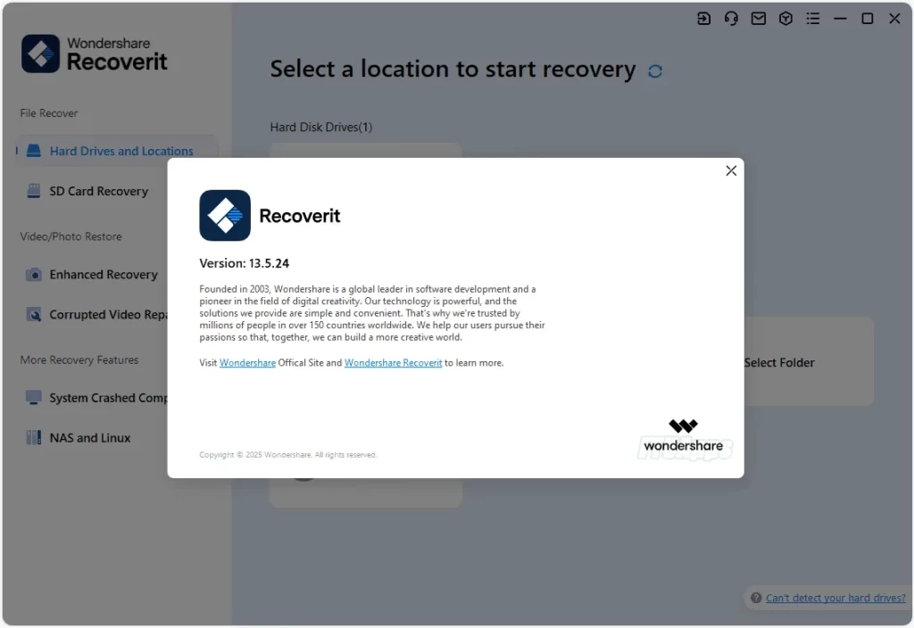The height and width of the screenshot is (628, 914).
Task: Select Hard Drives and Locations
Action: [120, 151]
